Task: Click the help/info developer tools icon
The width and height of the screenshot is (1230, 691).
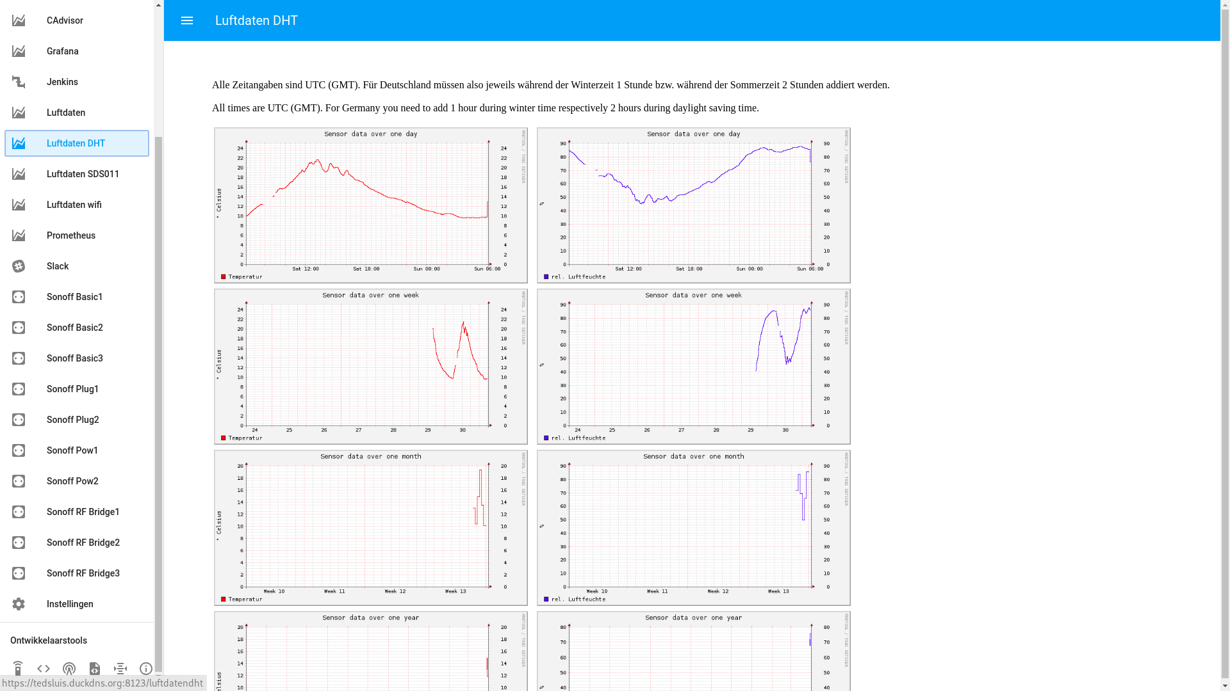Action: tap(145, 668)
